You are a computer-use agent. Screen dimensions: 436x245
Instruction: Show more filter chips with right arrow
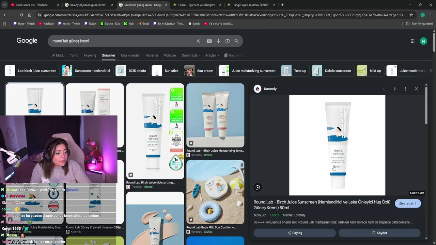click(x=431, y=71)
